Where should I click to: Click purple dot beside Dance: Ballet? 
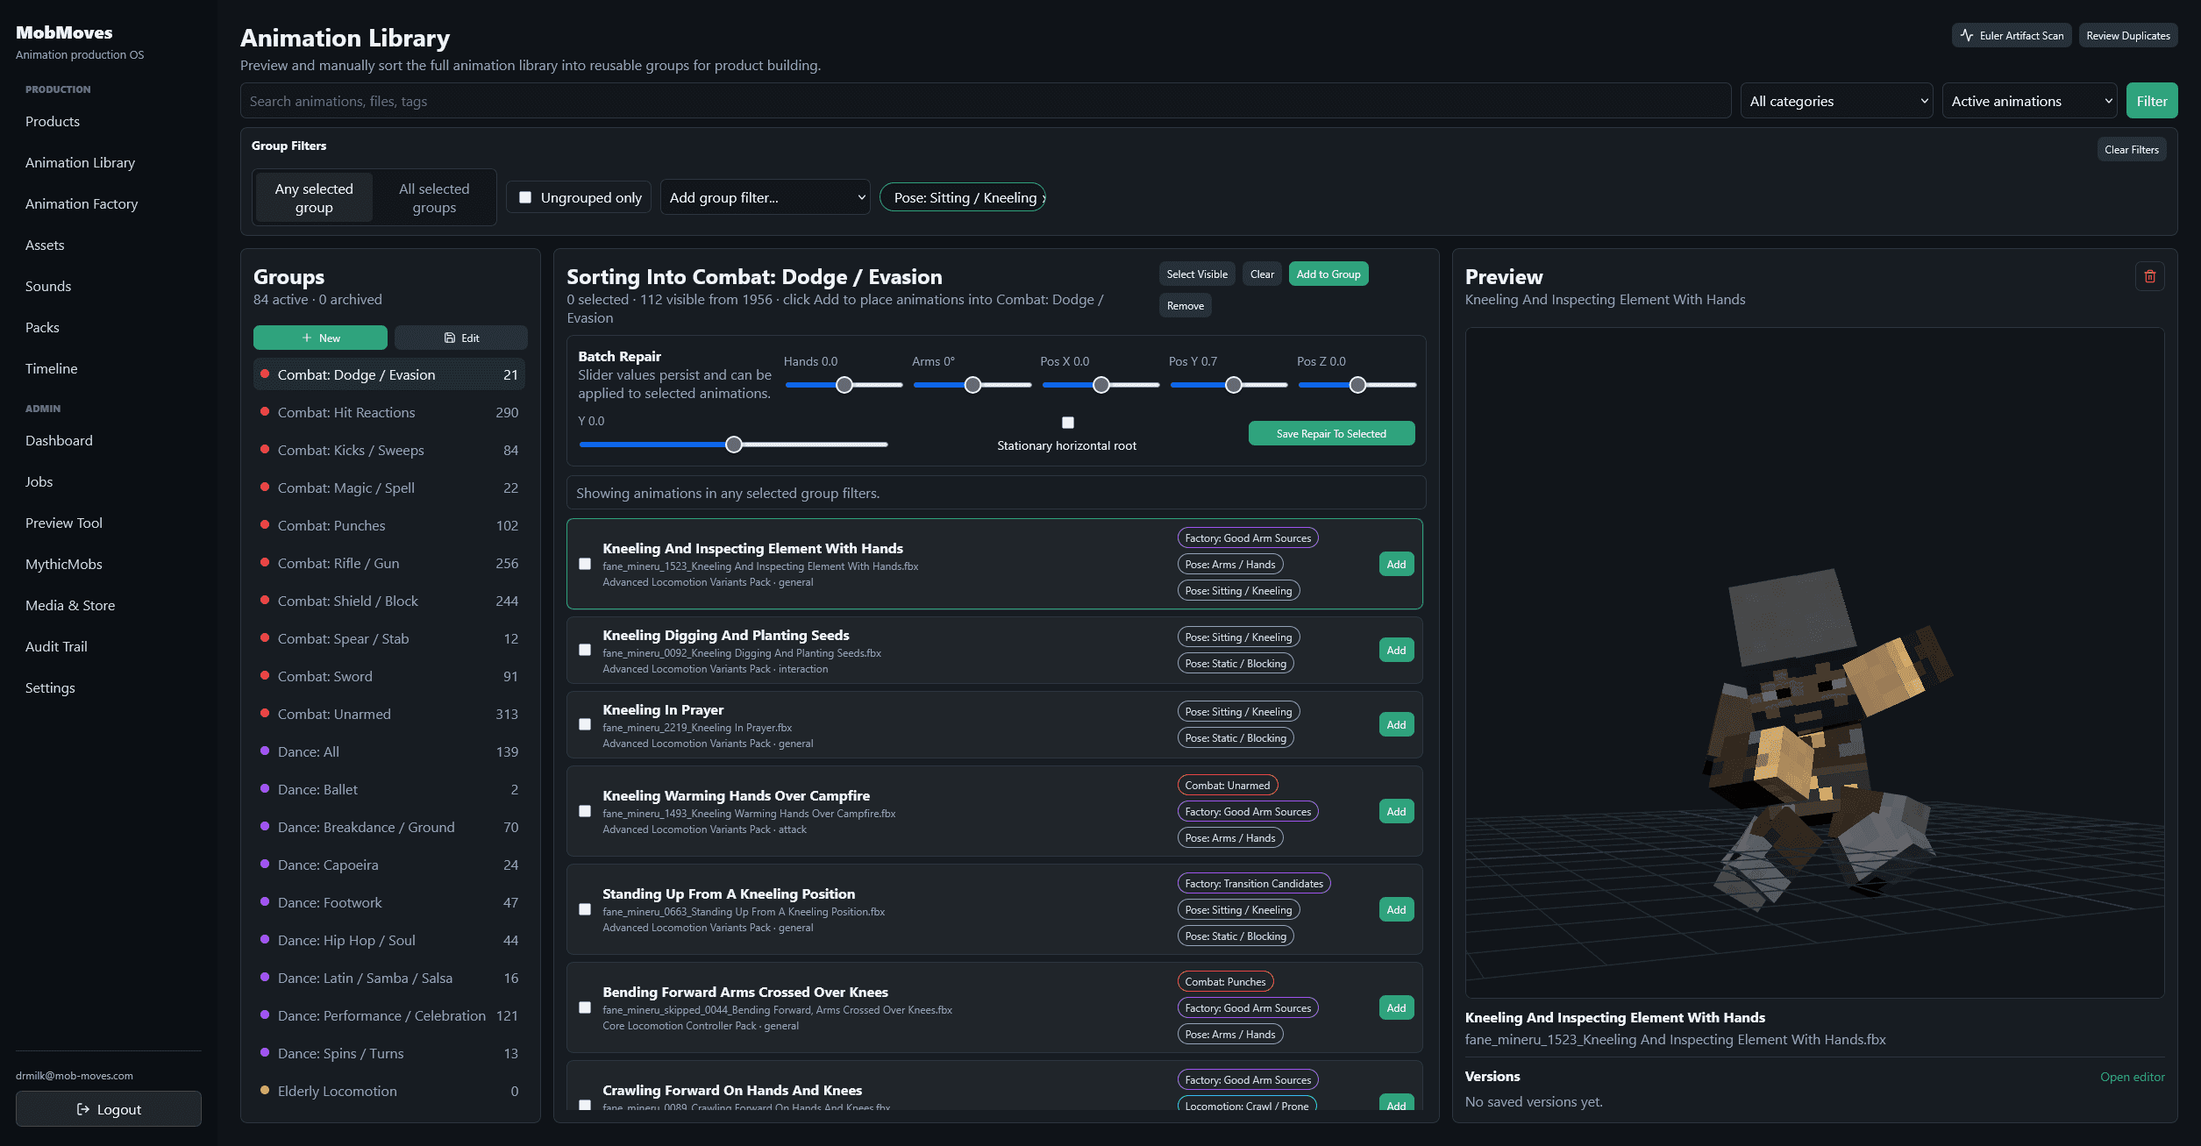point(265,788)
